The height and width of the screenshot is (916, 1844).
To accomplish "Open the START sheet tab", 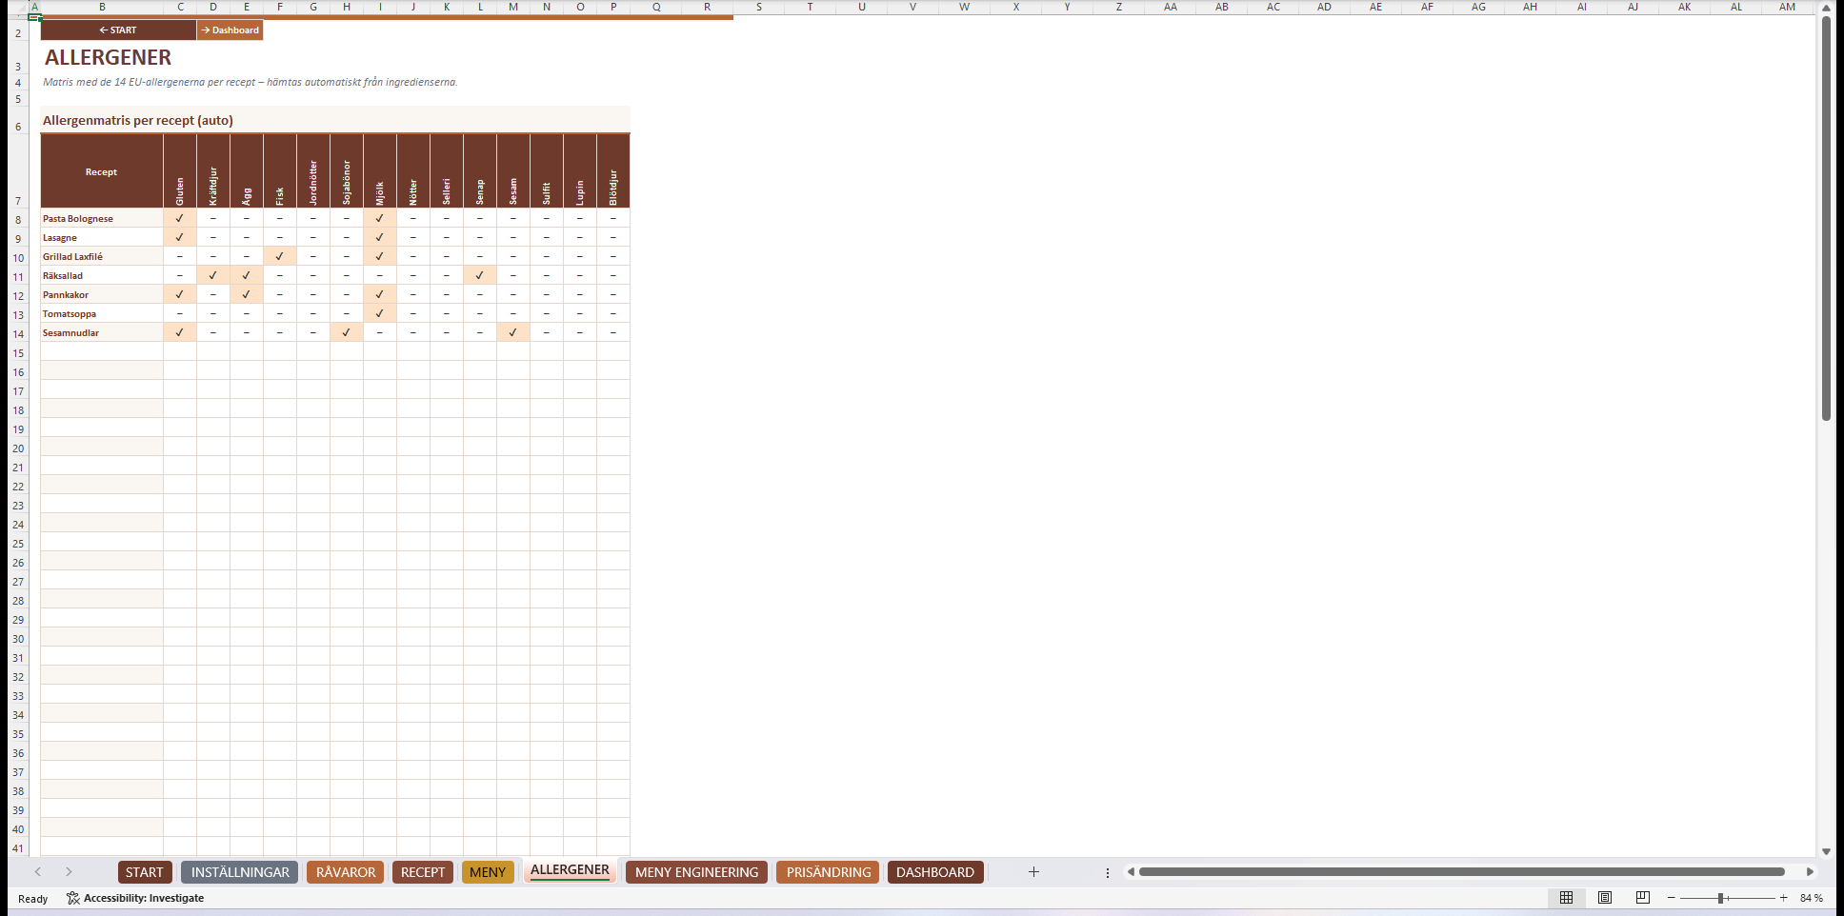I will [x=145, y=872].
